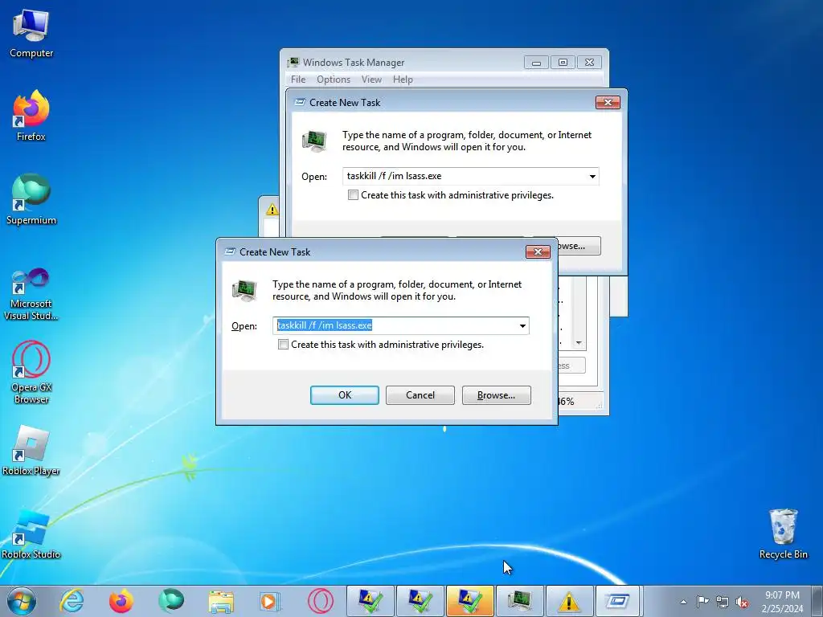Check administrative privileges in the rear dialog
Viewport: 823px width, 617px height.
(x=354, y=195)
